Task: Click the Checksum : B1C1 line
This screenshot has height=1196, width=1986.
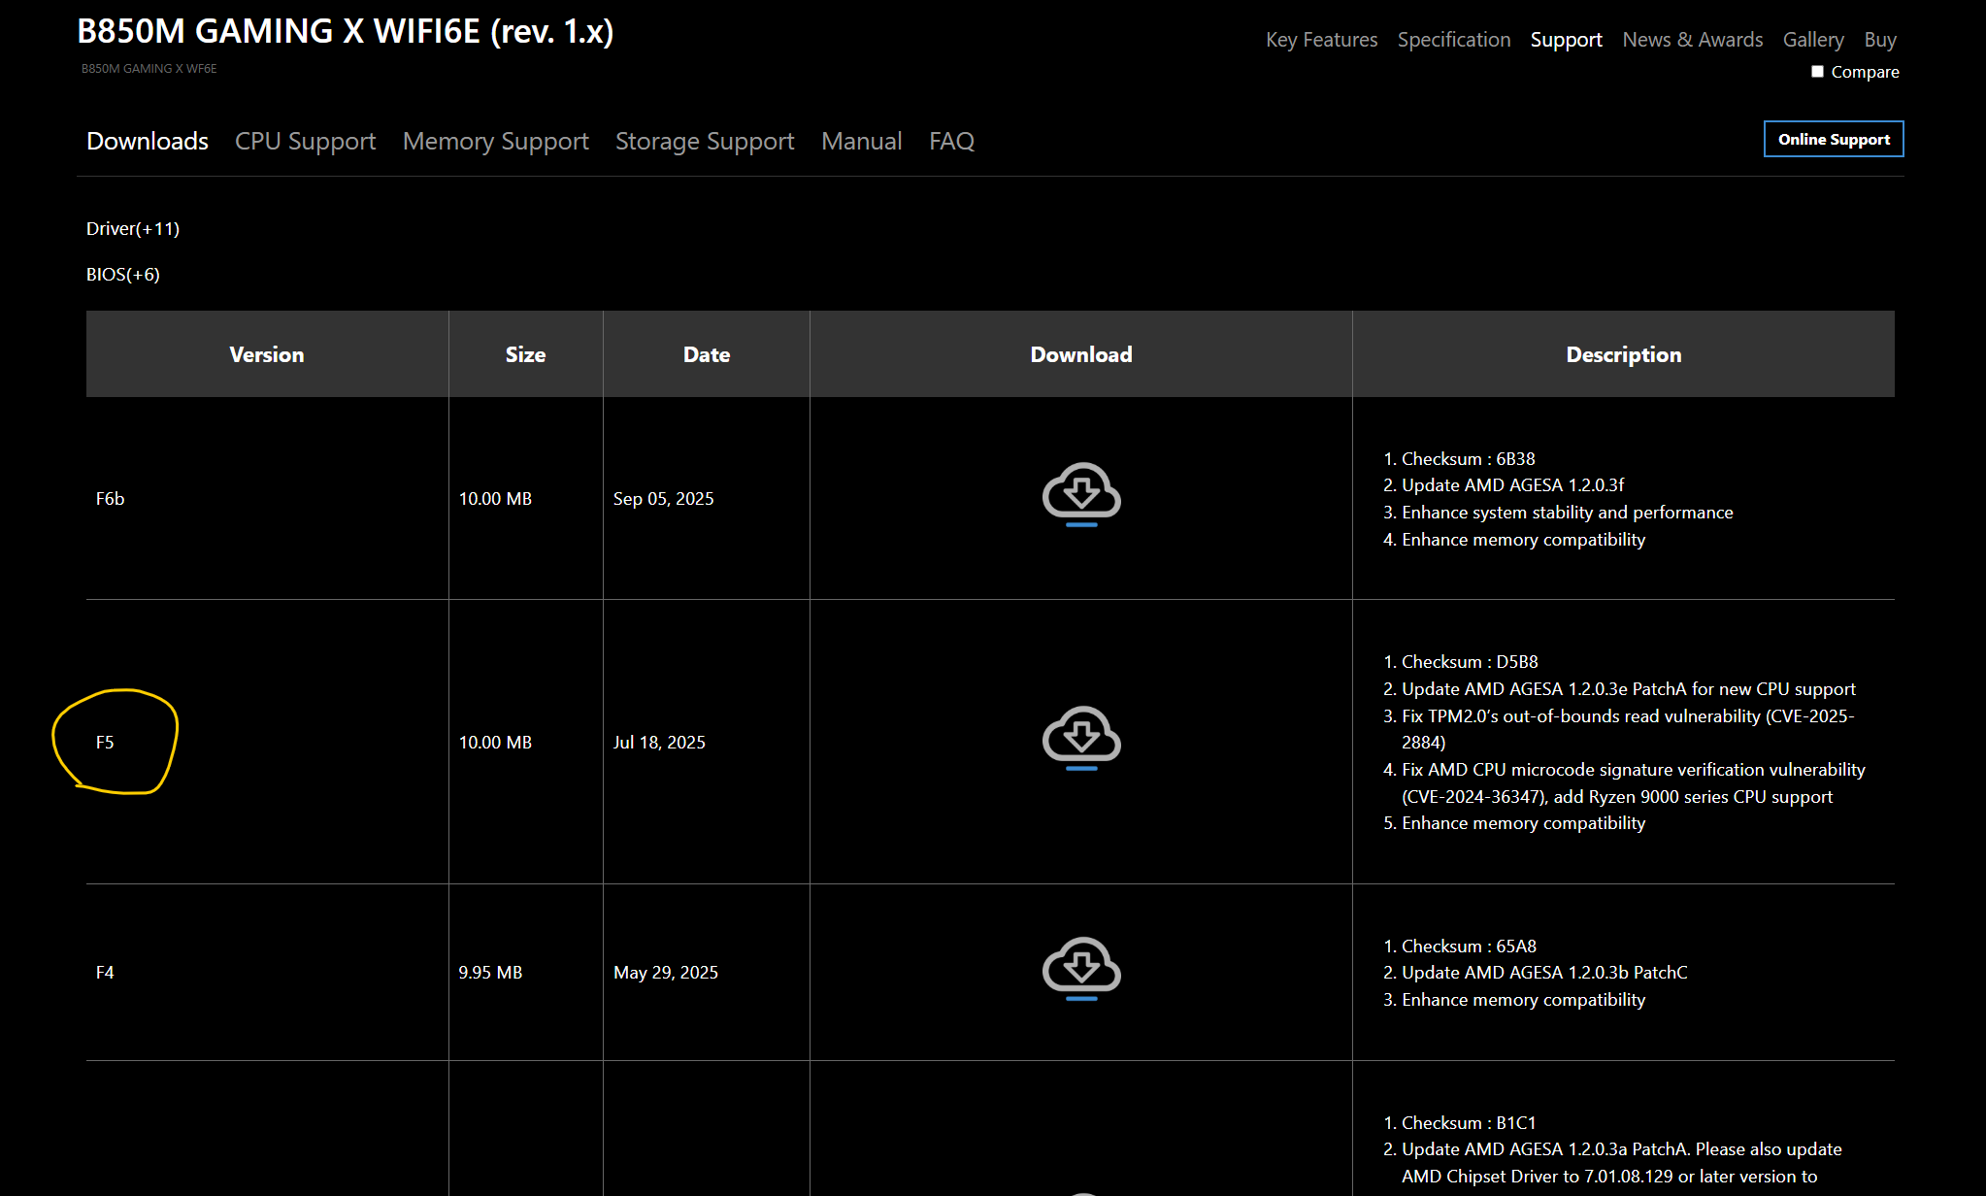Action: click(1469, 1123)
